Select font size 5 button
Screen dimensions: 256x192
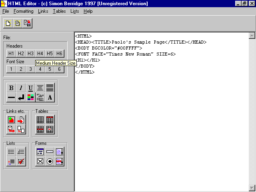tap(50, 69)
